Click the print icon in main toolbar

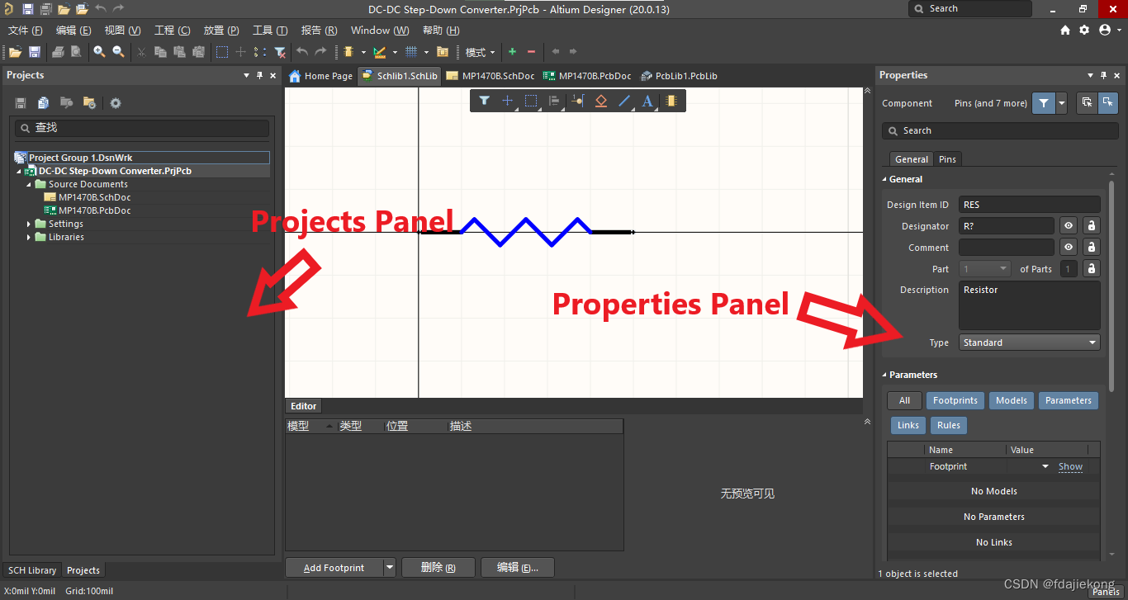58,52
